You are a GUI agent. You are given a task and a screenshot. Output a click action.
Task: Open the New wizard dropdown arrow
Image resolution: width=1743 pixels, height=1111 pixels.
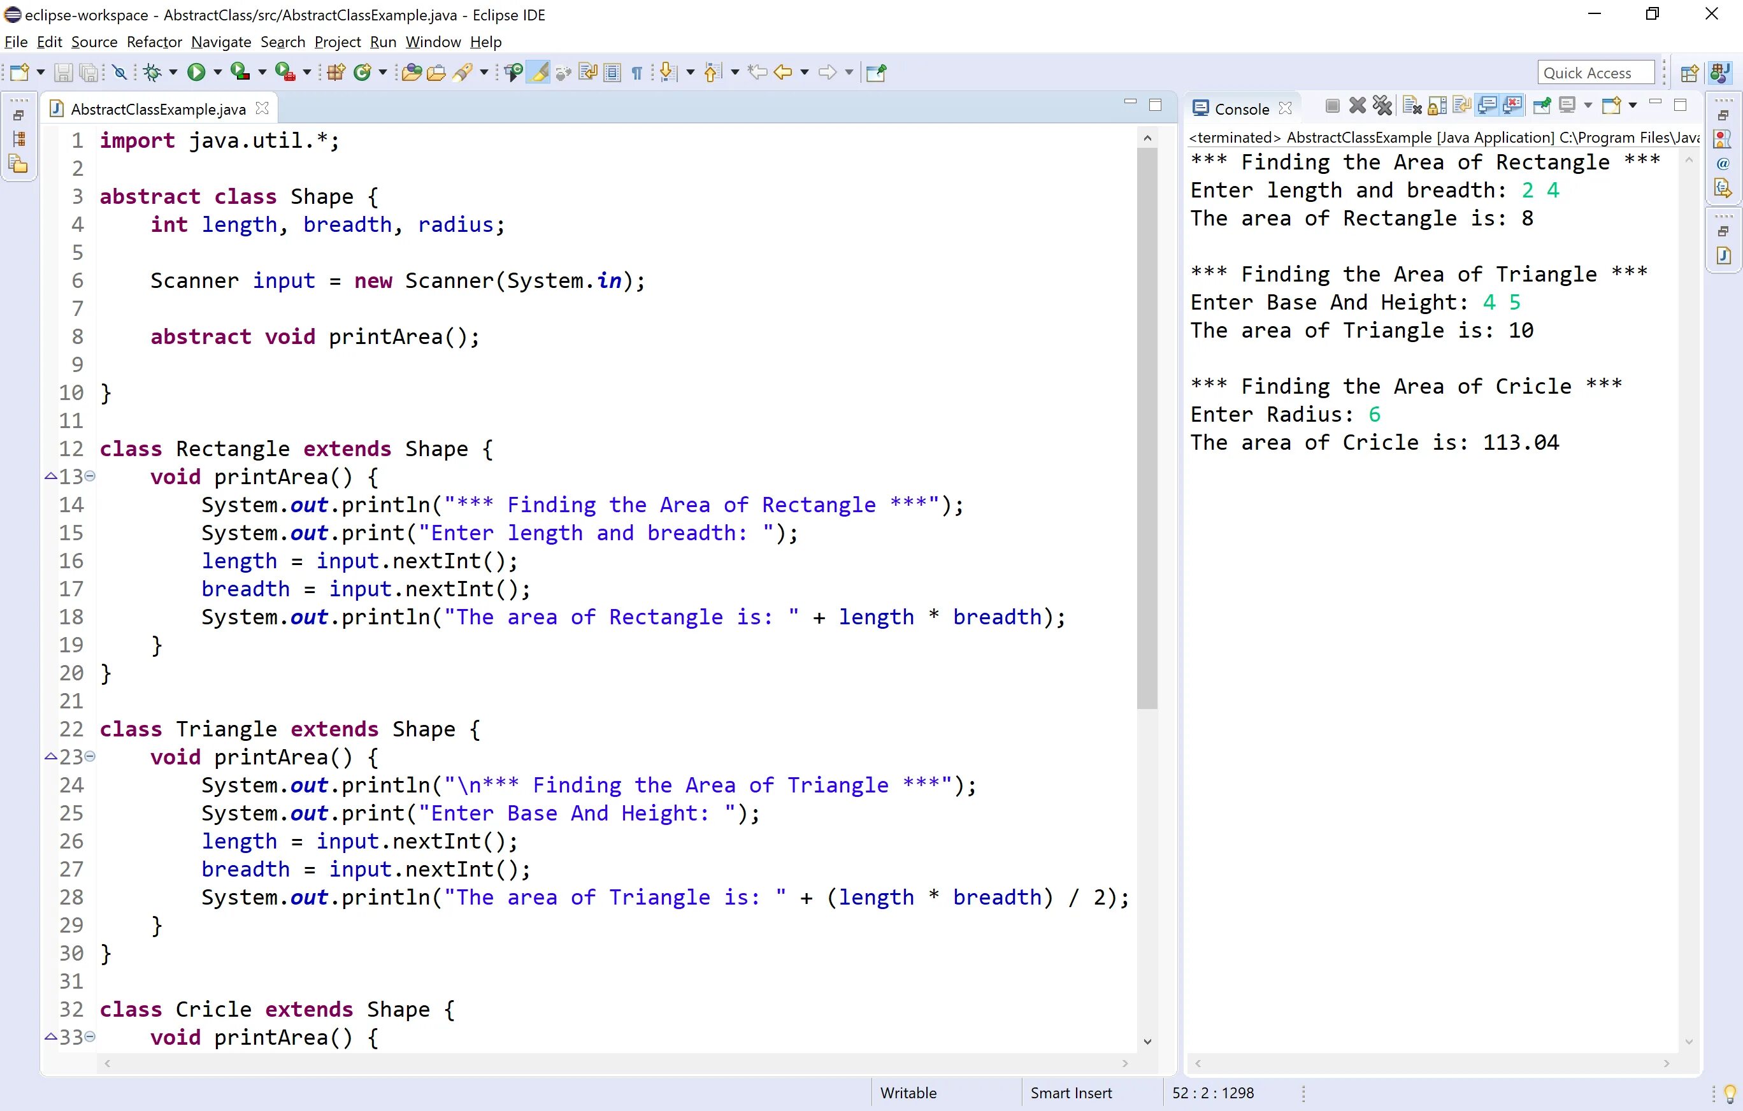pyautogui.click(x=41, y=73)
